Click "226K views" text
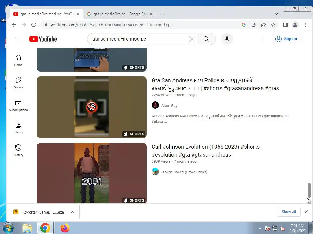The width and height of the screenshot is (313, 234). 161,95
